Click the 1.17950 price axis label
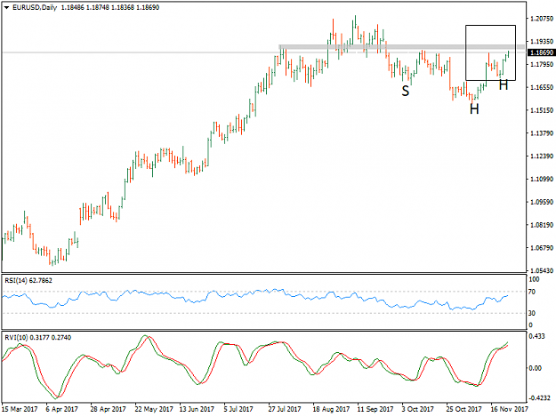The width and height of the screenshot is (556, 417). (542, 65)
